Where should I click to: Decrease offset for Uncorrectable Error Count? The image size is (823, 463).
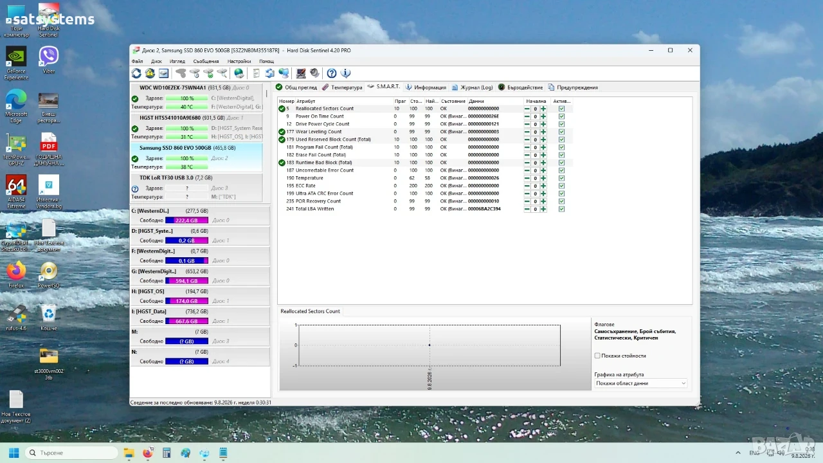(x=527, y=170)
